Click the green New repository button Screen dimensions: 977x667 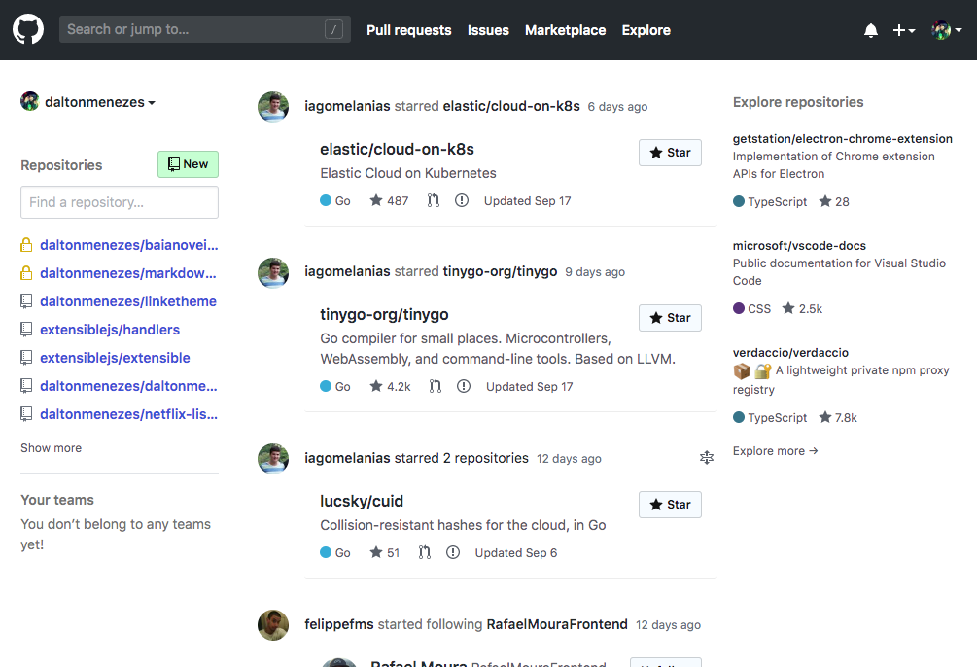[x=188, y=164]
